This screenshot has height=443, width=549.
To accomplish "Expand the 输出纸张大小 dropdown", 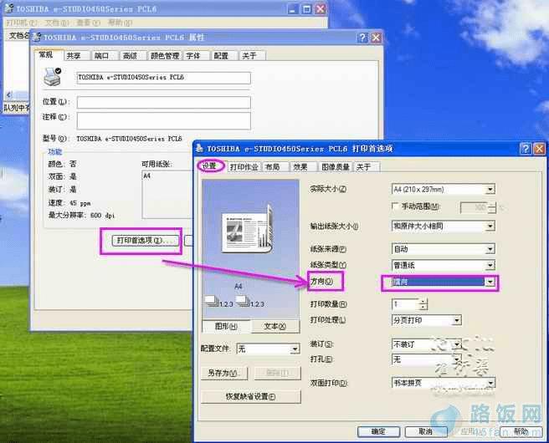I will 490,227.
